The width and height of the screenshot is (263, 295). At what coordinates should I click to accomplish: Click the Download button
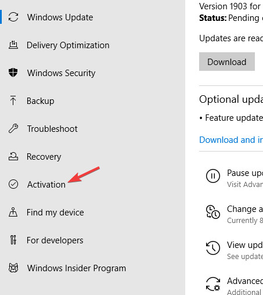pos(227,62)
